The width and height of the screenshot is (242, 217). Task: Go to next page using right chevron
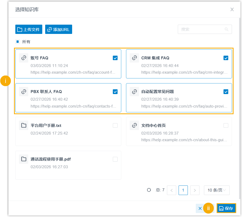tap(195, 190)
